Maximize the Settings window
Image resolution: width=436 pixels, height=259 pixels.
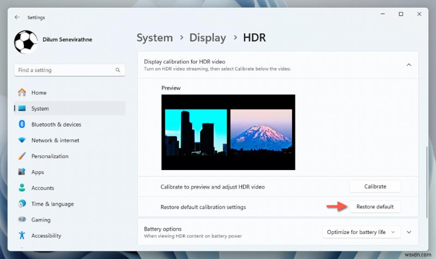tap(401, 14)
